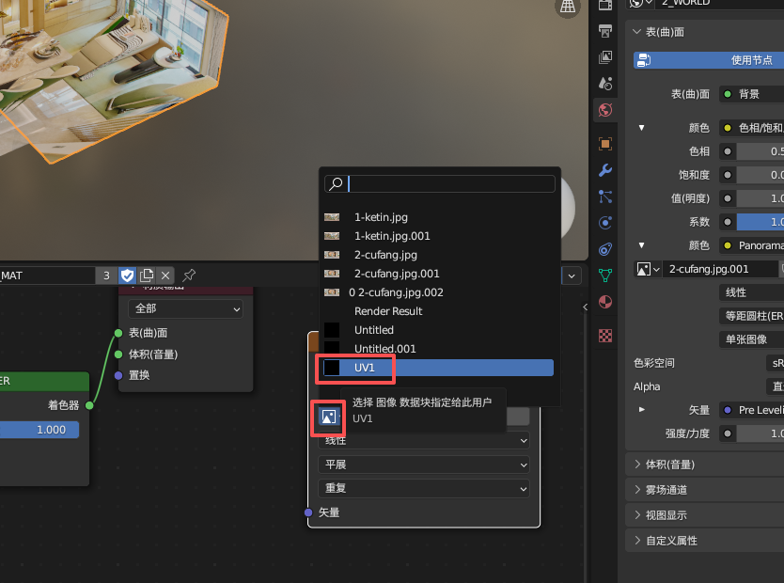Choose Render Result from image list
This screenshot has width=784, height=583.
[388, 311]
